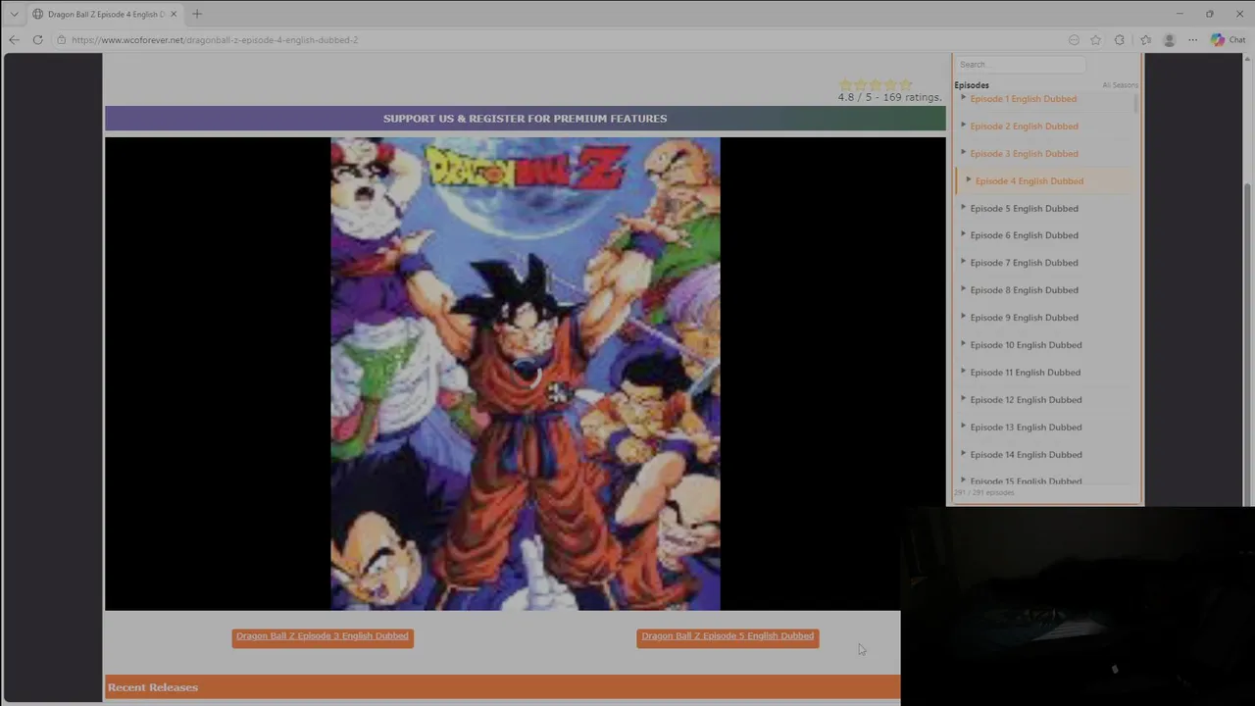This screenshot has width=1255, height=706.
Task: Rate the episode three stars
Action: click(x=876, y=85)
